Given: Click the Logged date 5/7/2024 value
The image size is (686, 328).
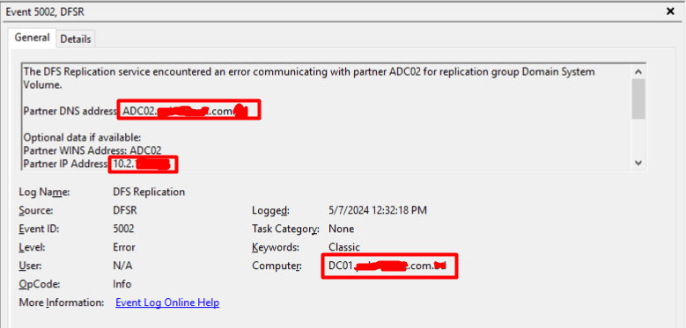Looking at the screenshot, I should coord(378,210).
